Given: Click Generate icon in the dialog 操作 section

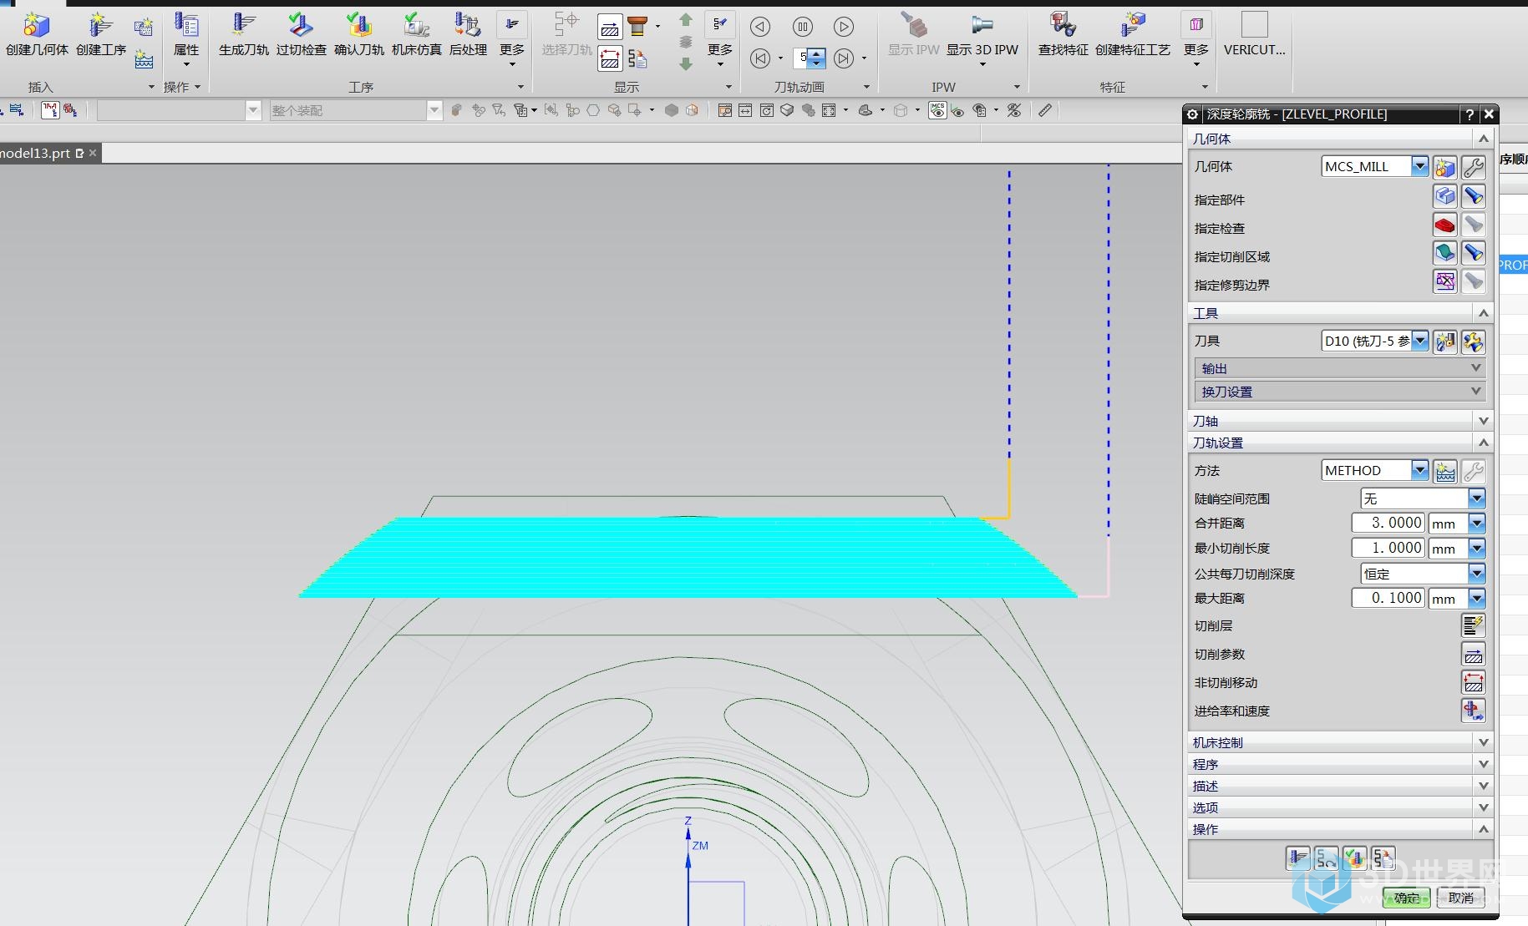Looking at the screenshot, I should pyautogui.click(x=1298, y=858).
